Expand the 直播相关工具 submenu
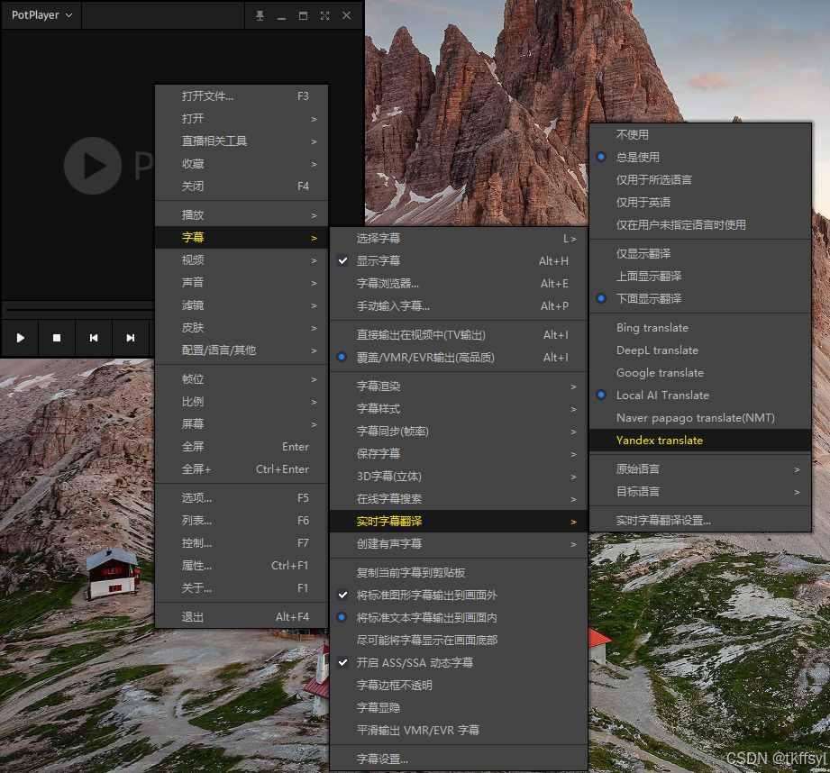The height and width of the screenshot is (773, 830). (x=242, y=141)
